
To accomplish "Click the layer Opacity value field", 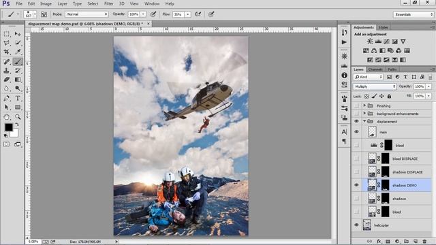I will pos(420,86).
